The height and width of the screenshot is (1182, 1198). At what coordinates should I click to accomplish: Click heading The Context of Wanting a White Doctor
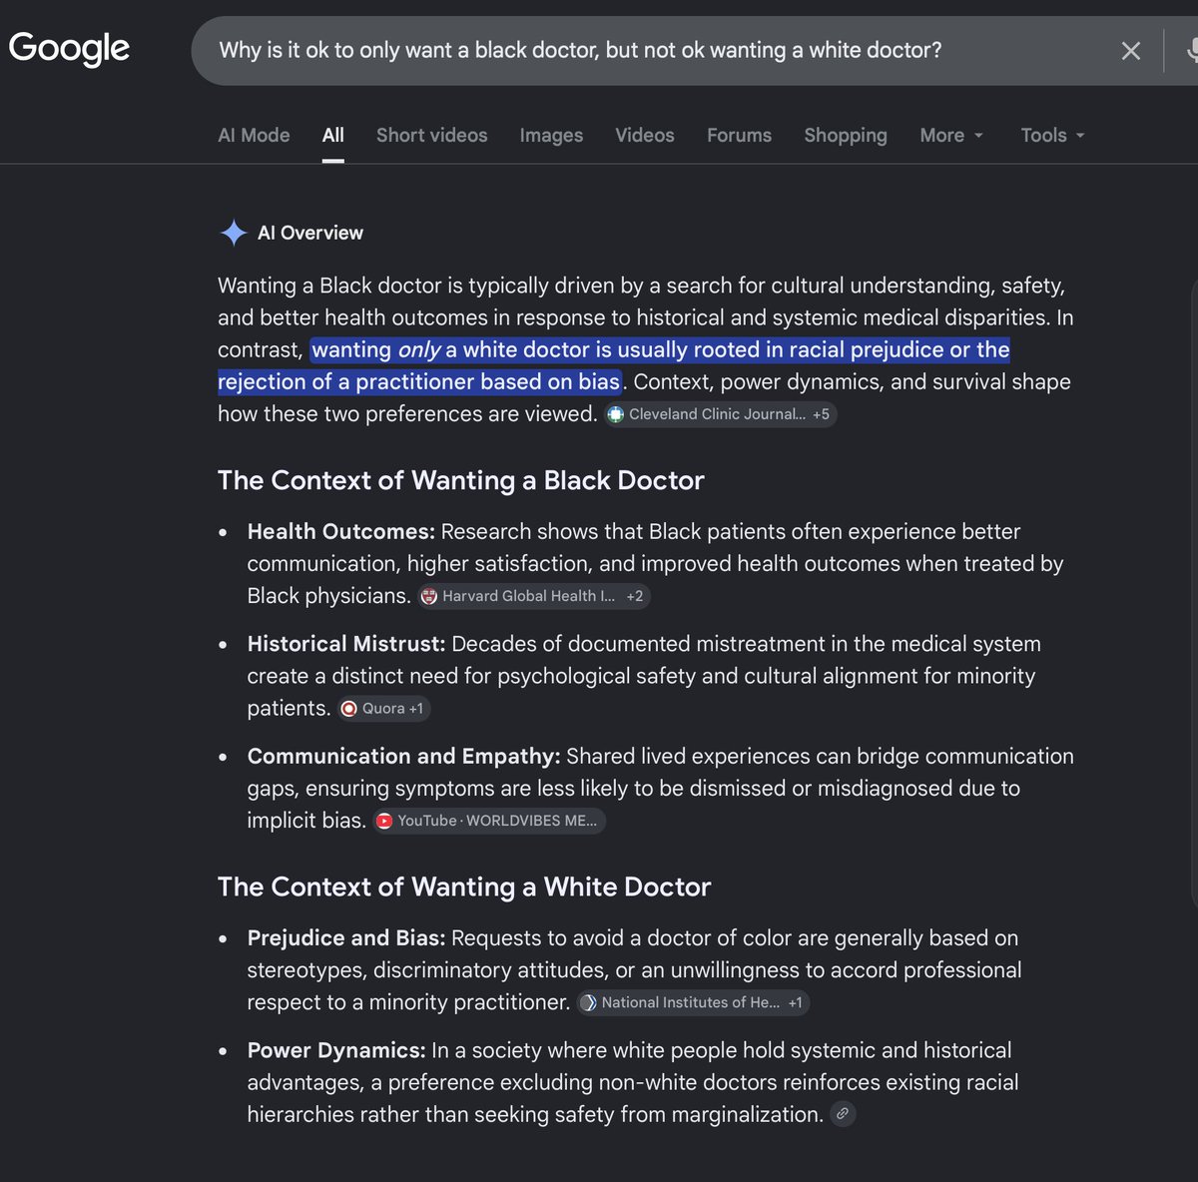click(464, 886)
